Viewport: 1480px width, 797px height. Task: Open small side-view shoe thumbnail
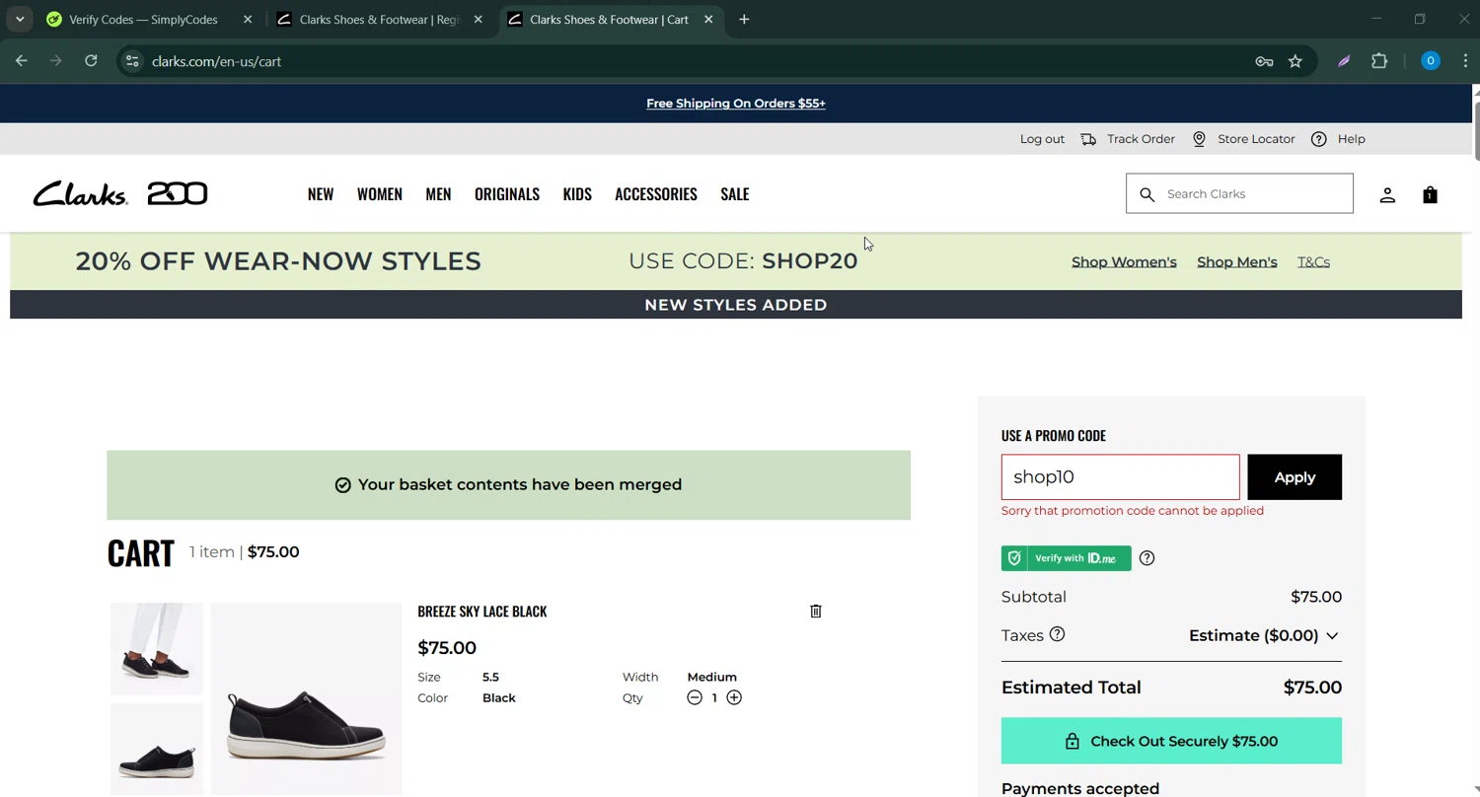(x=156, y=749)
